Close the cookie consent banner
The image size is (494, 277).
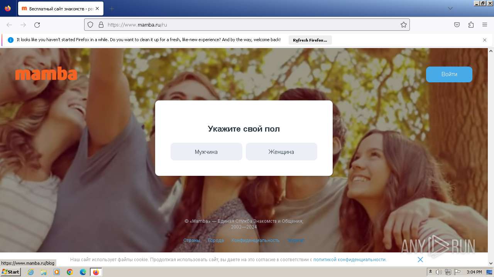coord(420,260)
